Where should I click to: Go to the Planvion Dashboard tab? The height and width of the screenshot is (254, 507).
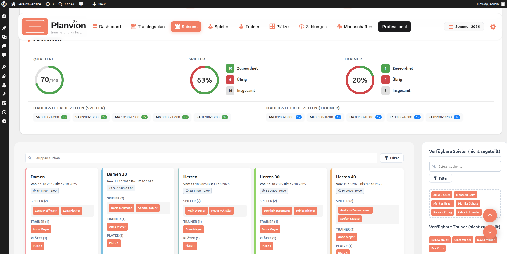107,27
